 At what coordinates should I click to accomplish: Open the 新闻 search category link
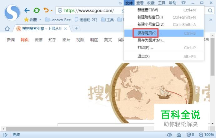pyautogui.click(x=11, y=40)
